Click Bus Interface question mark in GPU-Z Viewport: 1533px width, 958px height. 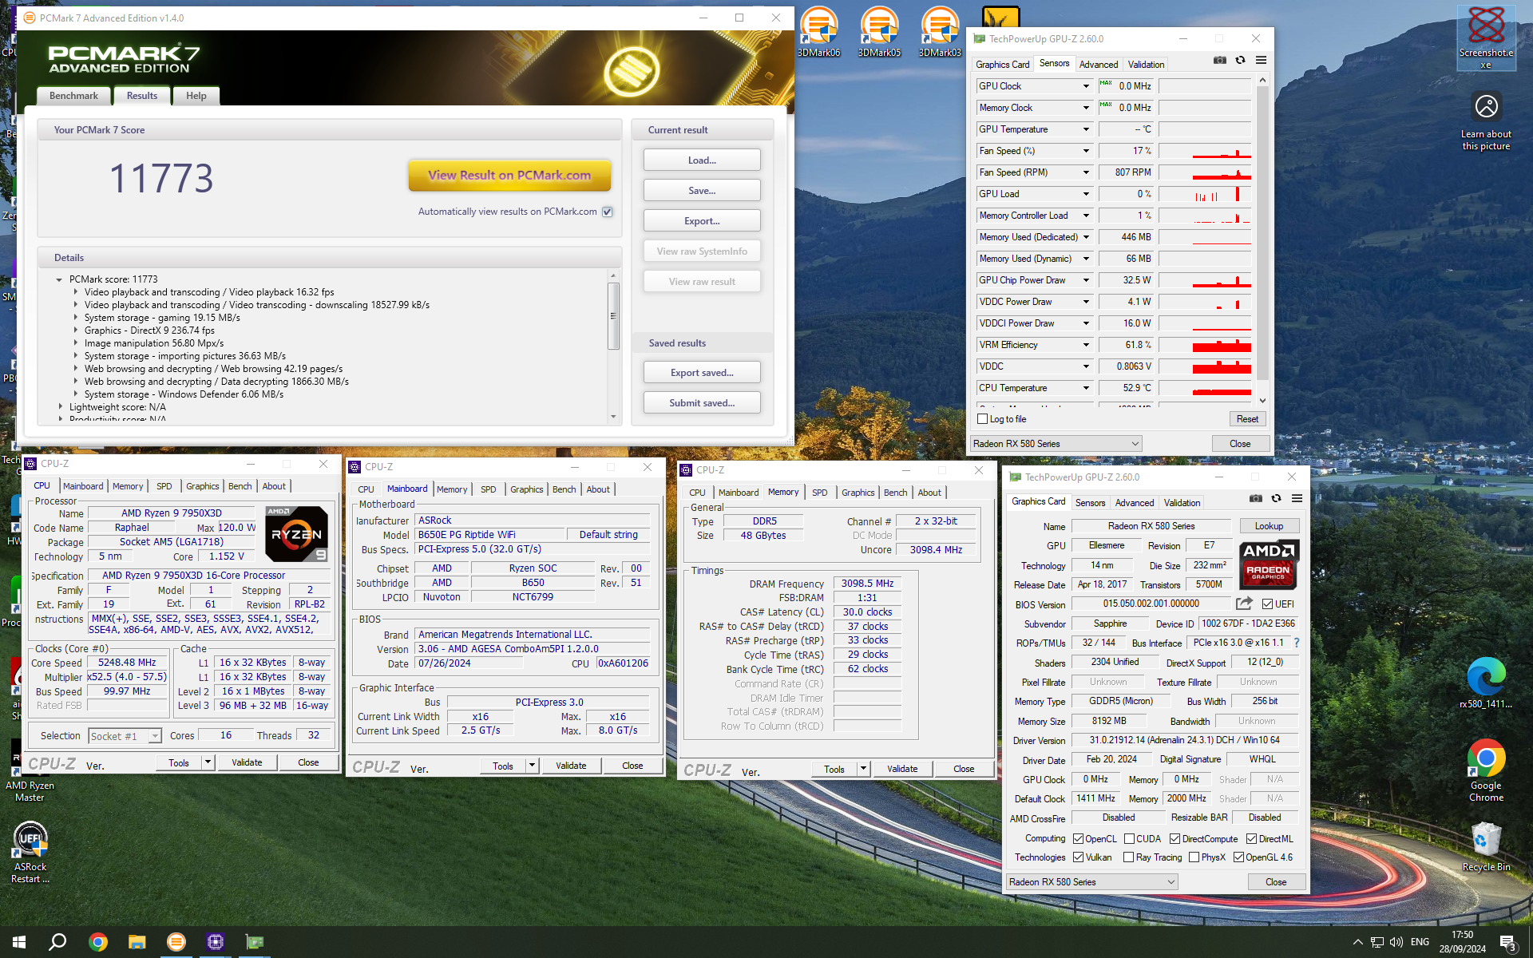click(x=1297, y=643)
